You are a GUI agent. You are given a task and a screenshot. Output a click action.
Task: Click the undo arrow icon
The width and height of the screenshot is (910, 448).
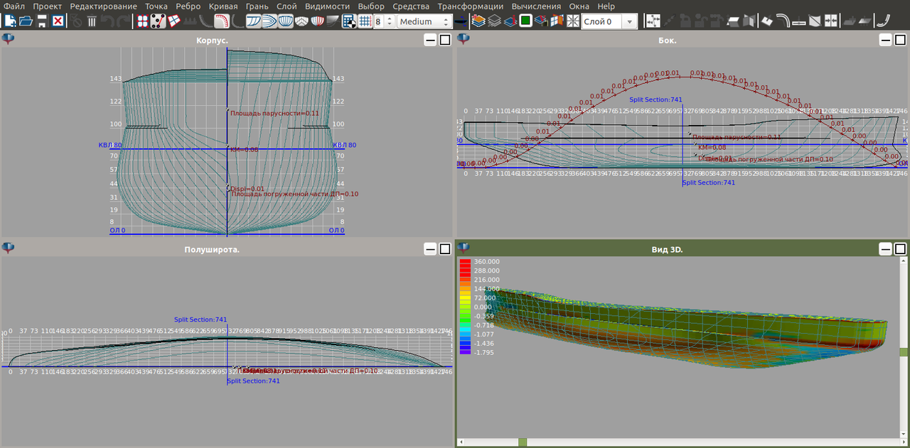tap(107, 21)
